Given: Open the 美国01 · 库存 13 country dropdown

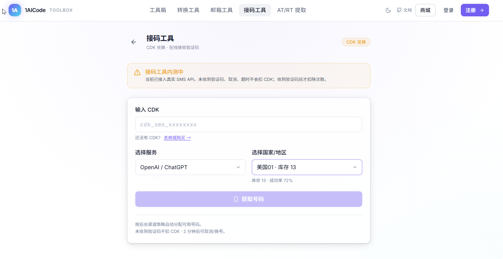Looking at the screenshot, I should pos(307,167).
